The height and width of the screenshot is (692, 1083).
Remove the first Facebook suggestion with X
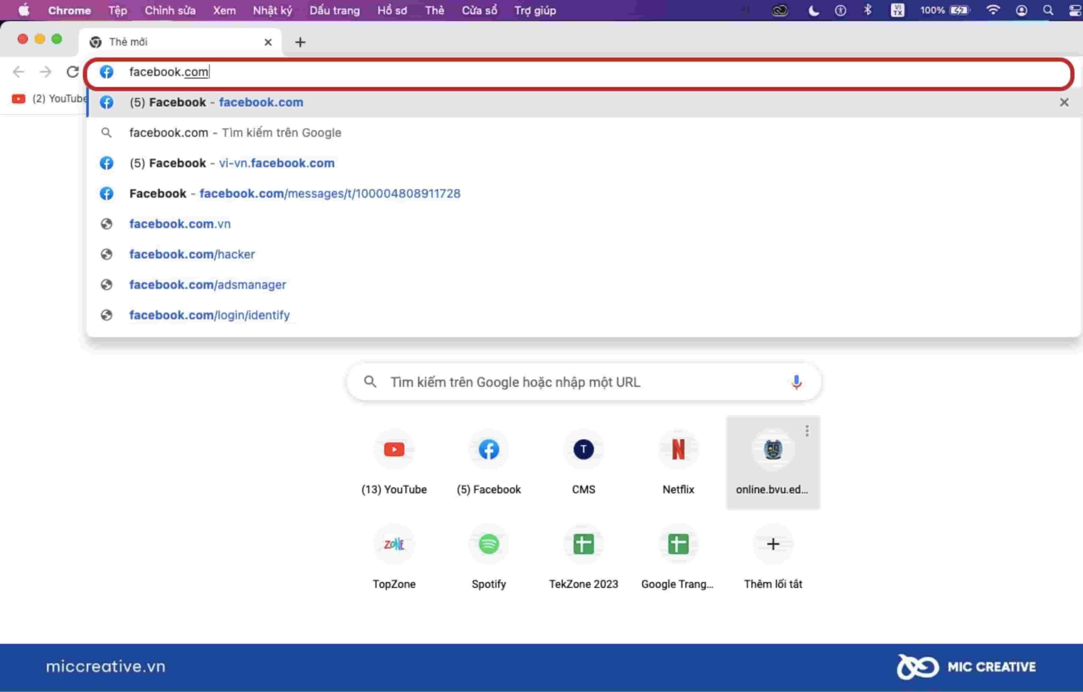tap(1064, 103)
